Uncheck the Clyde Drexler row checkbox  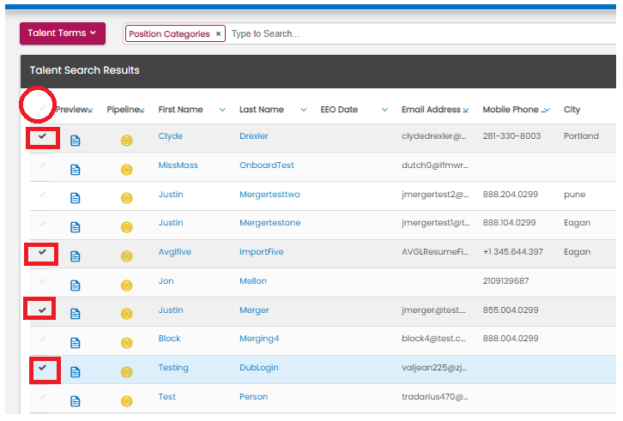(42, 136)
